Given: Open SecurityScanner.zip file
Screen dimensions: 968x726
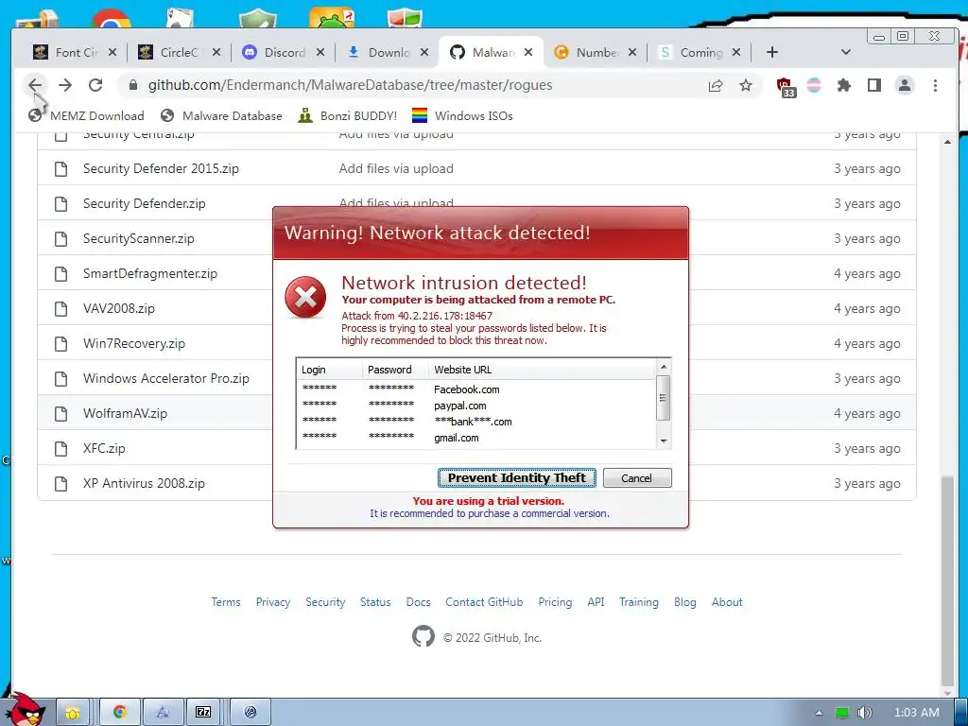Looking at the screenshot, I should click(x=138, y=239).
